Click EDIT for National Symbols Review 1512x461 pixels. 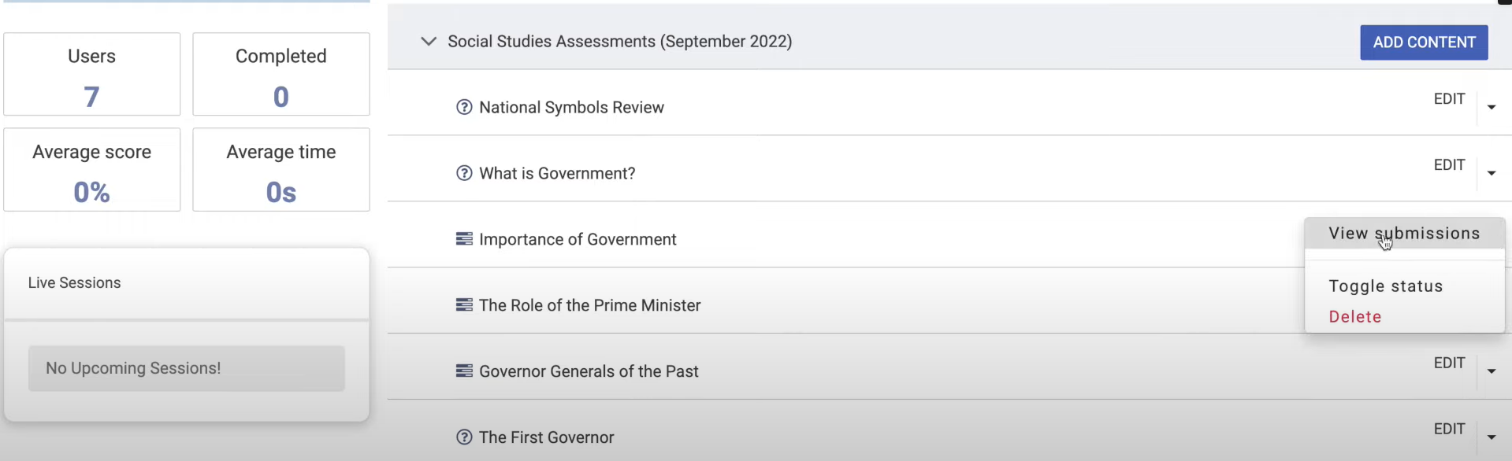(x=1449, y=99)
